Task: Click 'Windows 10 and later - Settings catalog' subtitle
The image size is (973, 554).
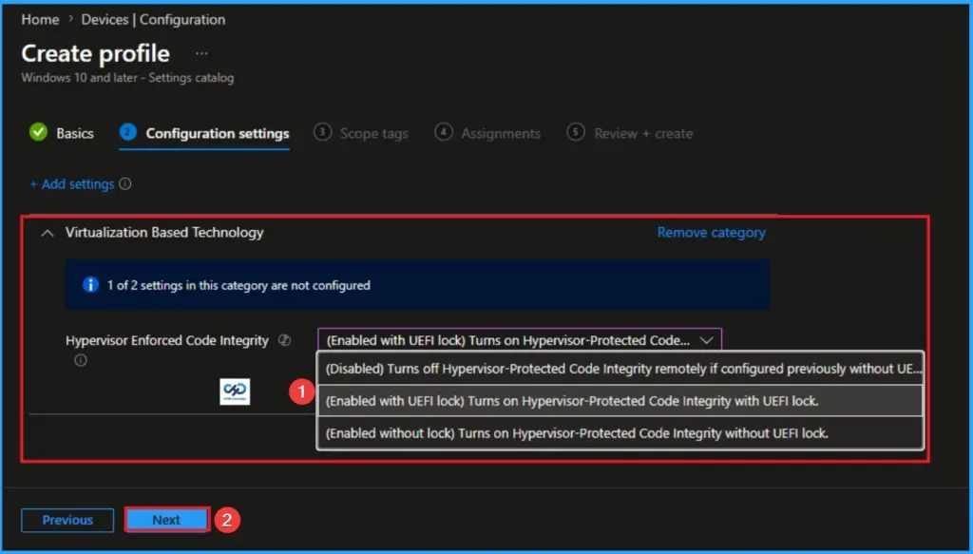Action: 128,78
